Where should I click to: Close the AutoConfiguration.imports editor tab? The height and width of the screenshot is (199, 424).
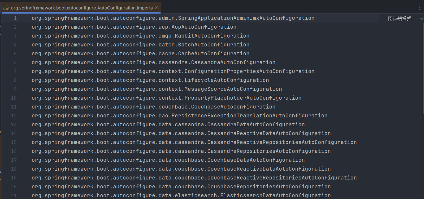coord(156,8)
